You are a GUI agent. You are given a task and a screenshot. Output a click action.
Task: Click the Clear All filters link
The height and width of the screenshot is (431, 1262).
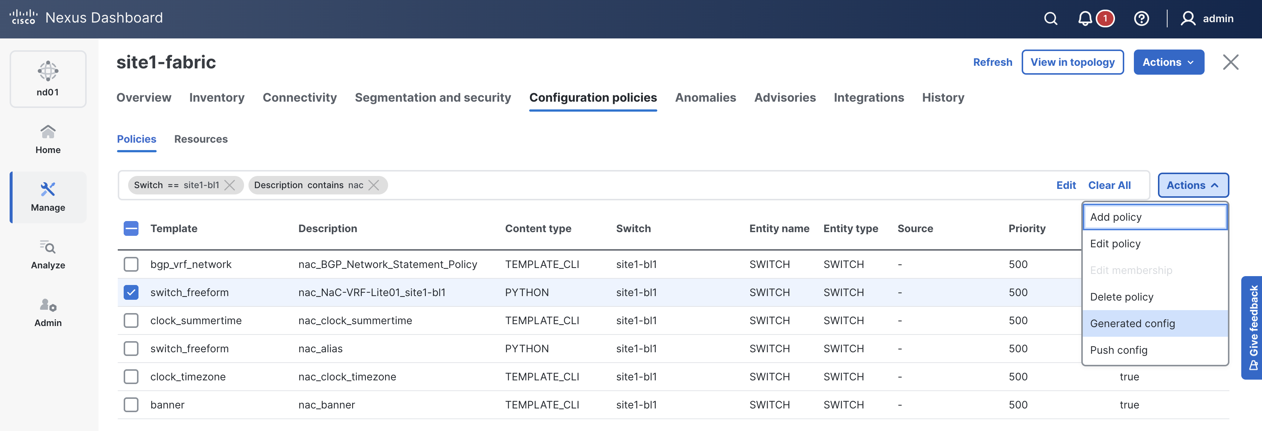tap(1109, 185)
